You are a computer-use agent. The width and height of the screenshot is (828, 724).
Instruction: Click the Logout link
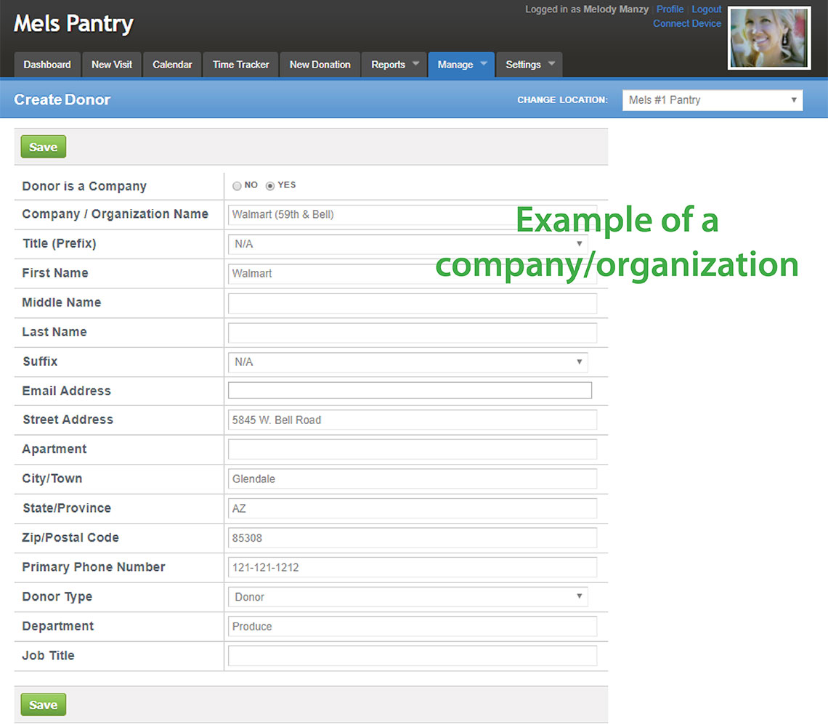(706, 9)
